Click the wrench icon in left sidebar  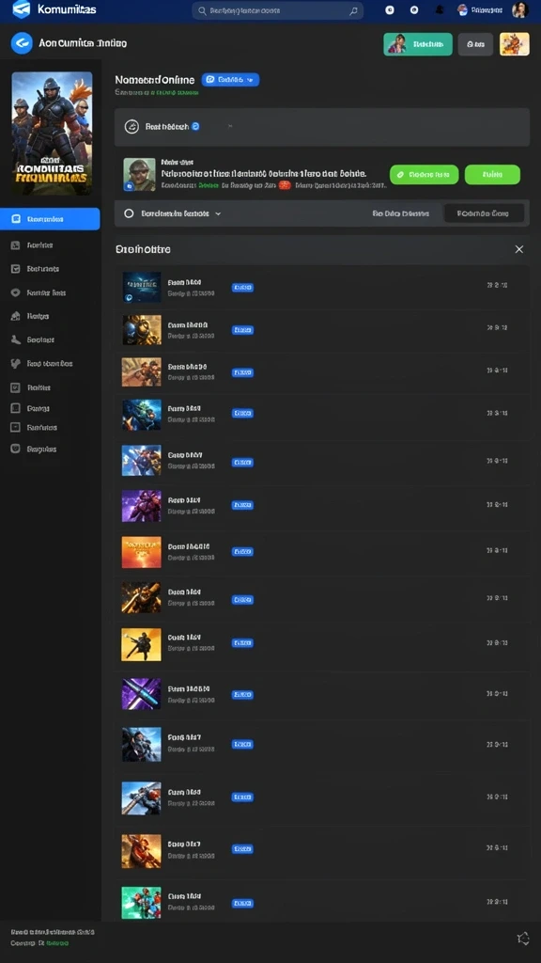tap(16, 339)
